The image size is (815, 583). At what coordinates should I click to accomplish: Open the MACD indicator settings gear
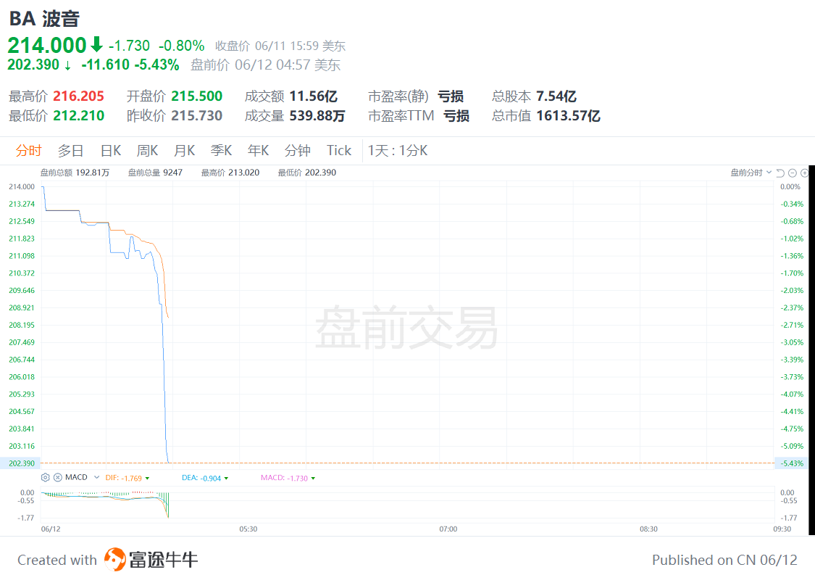(x=45, y=478)
